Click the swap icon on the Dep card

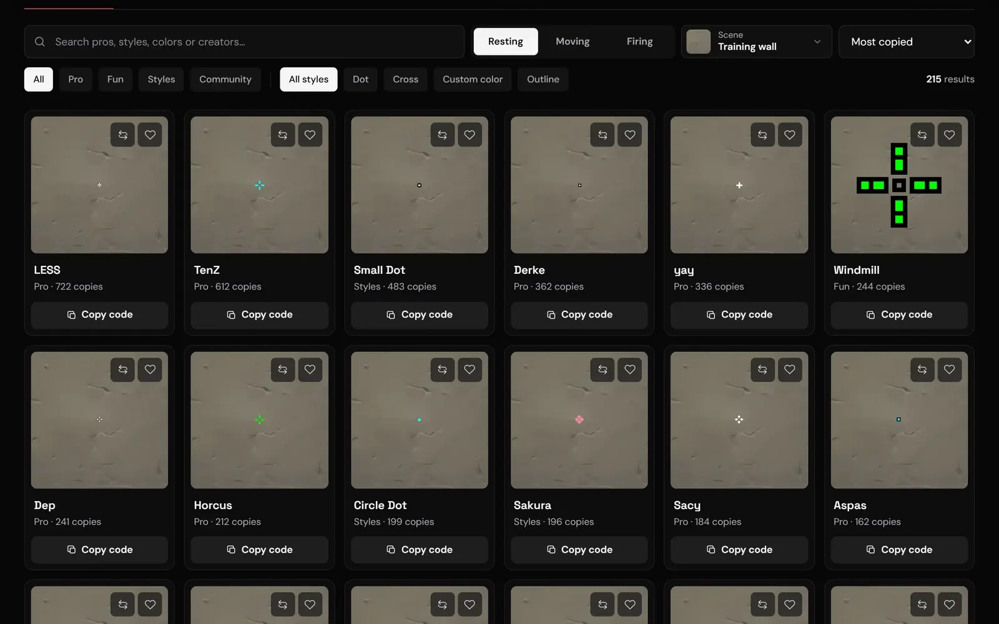[123, 369]
